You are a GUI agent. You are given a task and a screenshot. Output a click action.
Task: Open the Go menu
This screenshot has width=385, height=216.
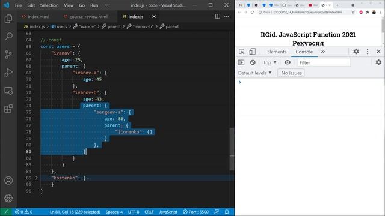click(82, 5)
